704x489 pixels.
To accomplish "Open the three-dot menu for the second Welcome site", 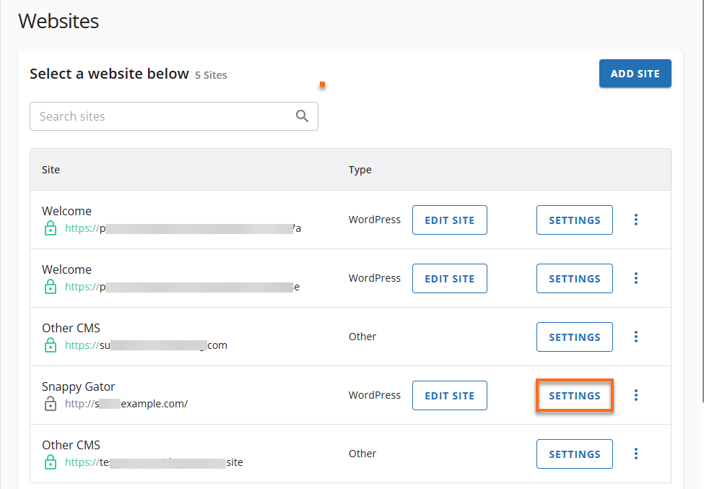I will 635,278.
